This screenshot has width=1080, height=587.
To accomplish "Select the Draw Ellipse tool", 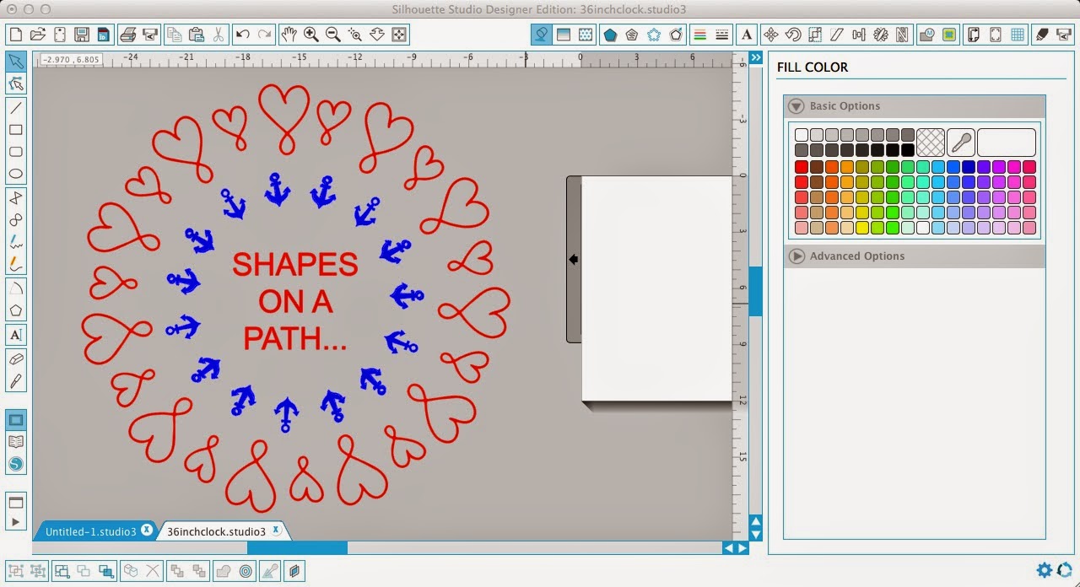I will 16,172.
